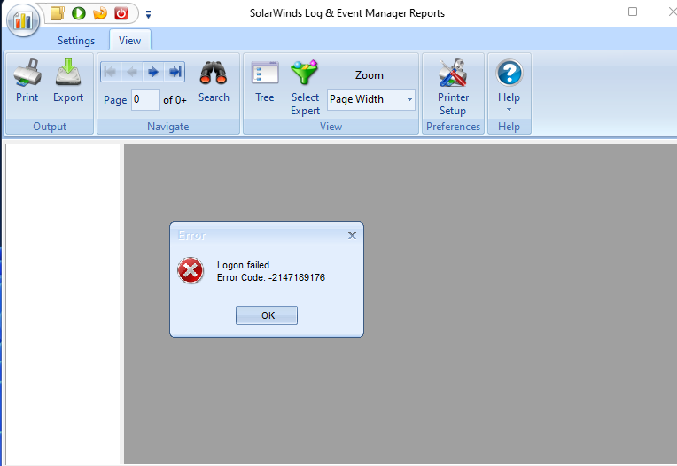Click the Output group label
The width and height of the screenshot is (677, 466).
pos(50,127)
